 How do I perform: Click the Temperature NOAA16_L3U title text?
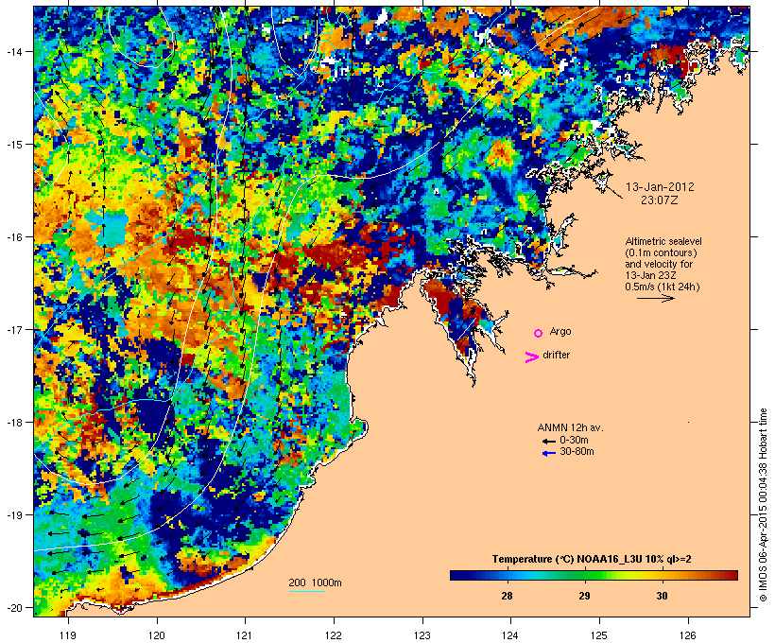(592, 559)
